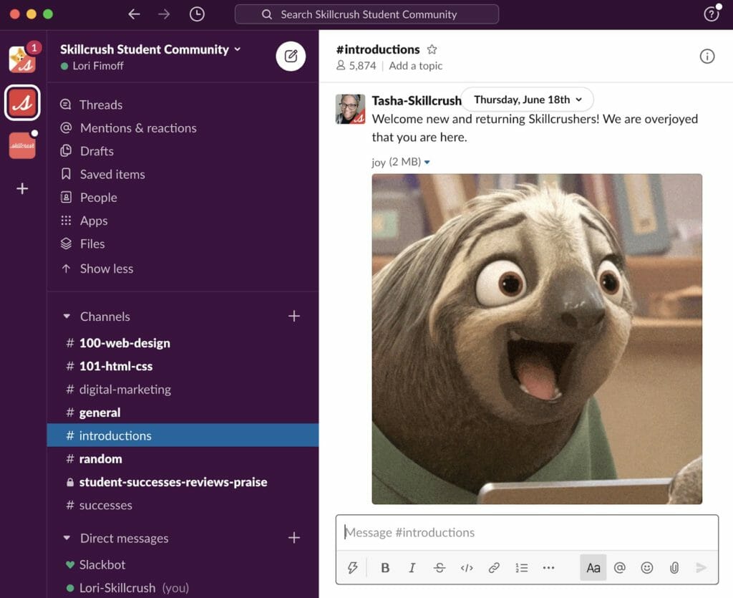733x598 pixels.
Task: Click the sloth GIF image
Action: (x=537, y=339)
